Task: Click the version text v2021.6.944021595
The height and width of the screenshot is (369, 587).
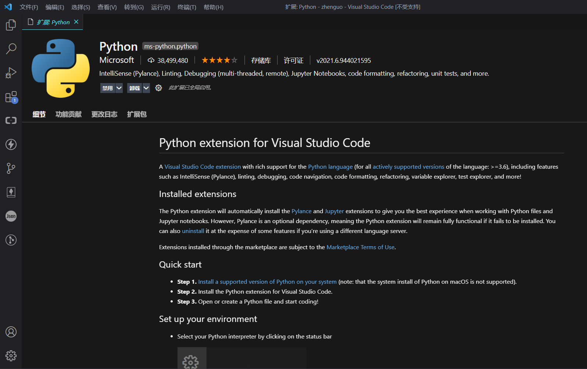Action: (x=344, y=60)
